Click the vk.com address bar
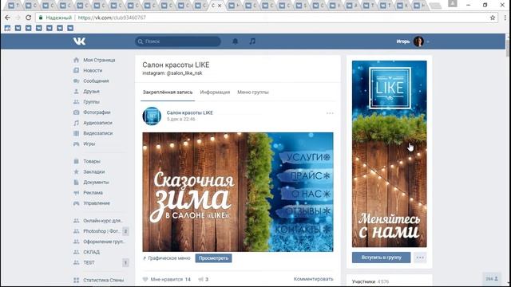The width and height of the screenshot is (511, 287). 266,18
